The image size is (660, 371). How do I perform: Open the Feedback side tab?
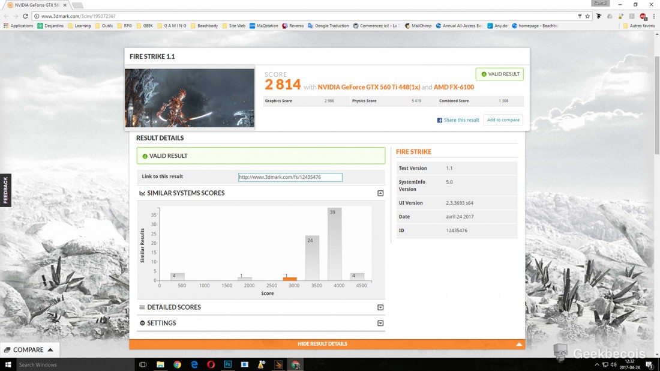5,190
